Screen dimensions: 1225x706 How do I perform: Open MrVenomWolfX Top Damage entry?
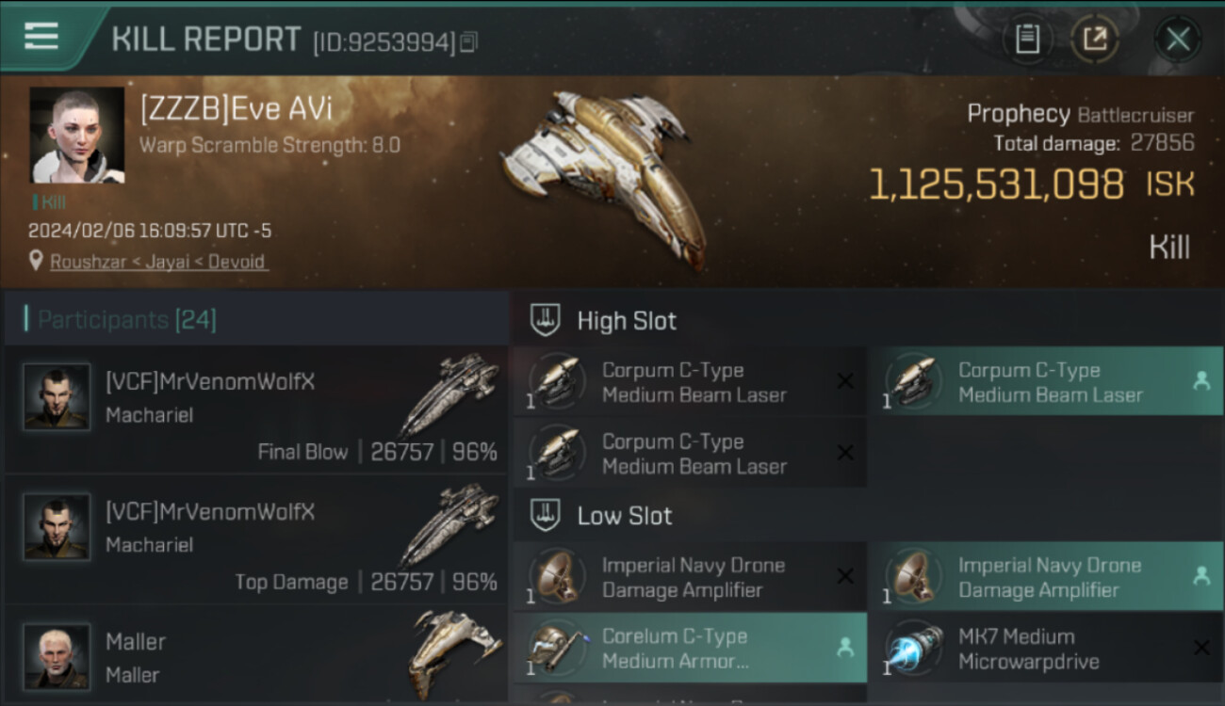pyautogui.click(x=256, y=539)
